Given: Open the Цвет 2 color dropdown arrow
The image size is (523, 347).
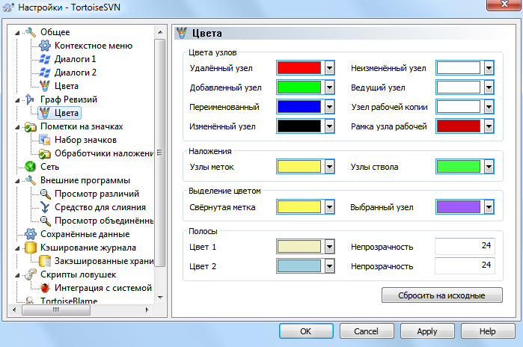Looking at the screenshot, I should pos(329,266).
